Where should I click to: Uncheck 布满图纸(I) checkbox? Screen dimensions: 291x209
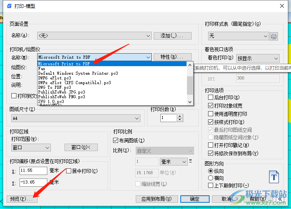(115, 140)
